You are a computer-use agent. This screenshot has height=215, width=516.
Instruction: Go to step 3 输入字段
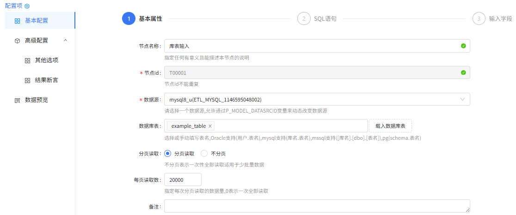[492, 19]
